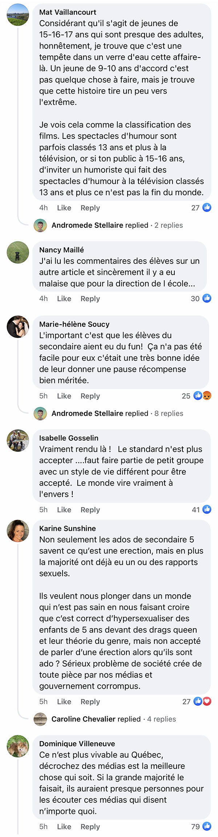This screenshot has height=837, width=218.
Task: Open Dominique Villeneuve's profile name link
Action: 77,744
